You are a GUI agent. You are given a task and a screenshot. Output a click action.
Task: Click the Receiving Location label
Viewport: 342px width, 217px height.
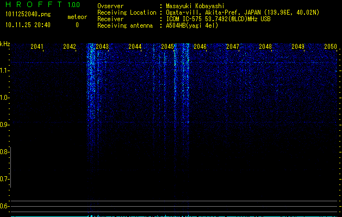pyautogui.click(x=127, y=12)
